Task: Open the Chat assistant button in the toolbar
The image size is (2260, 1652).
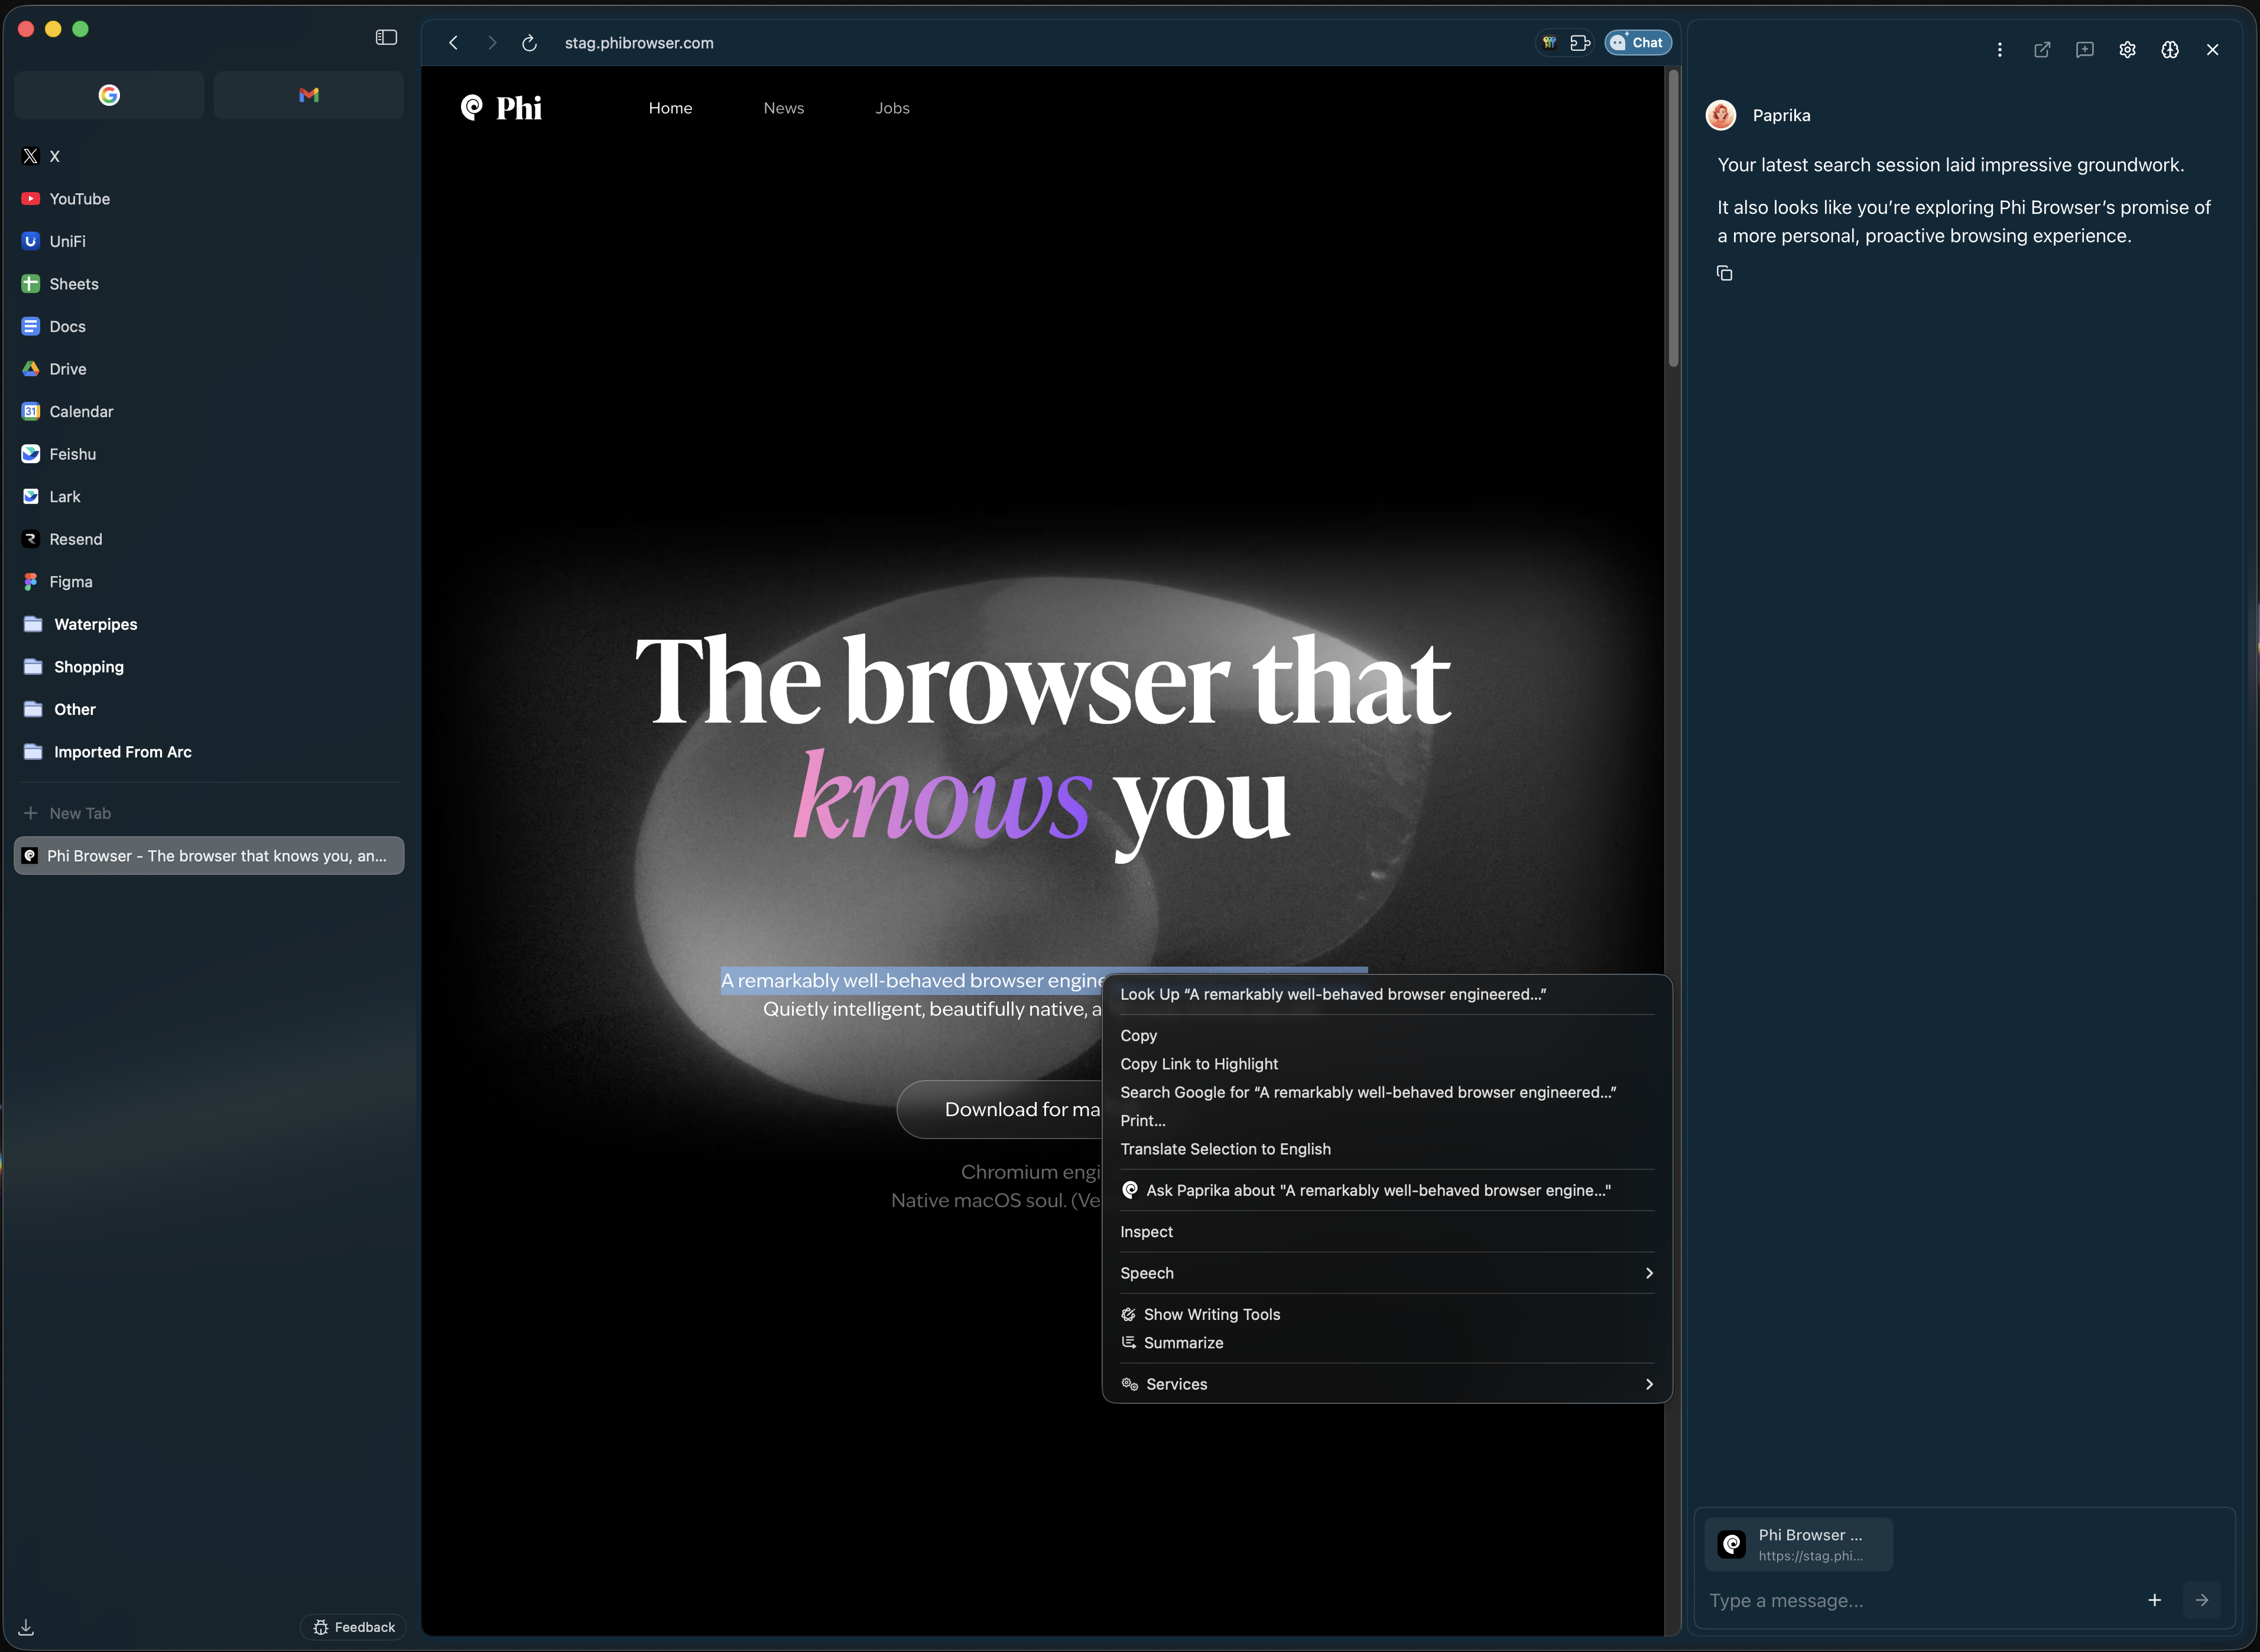Action: (x=1637, y=42)
